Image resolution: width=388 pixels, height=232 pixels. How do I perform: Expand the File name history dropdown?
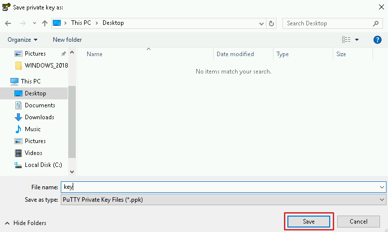coord(382,187)
